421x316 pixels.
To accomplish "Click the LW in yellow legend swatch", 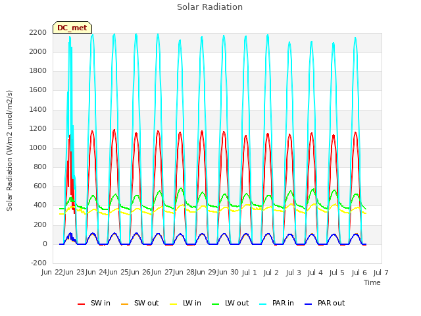I will (x=174, y=304).
